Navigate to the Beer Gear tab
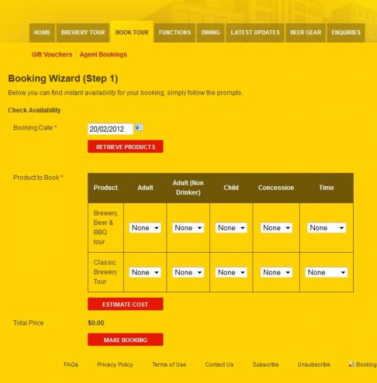This screenshot has width=377, height=383. [x=305, y=33]
